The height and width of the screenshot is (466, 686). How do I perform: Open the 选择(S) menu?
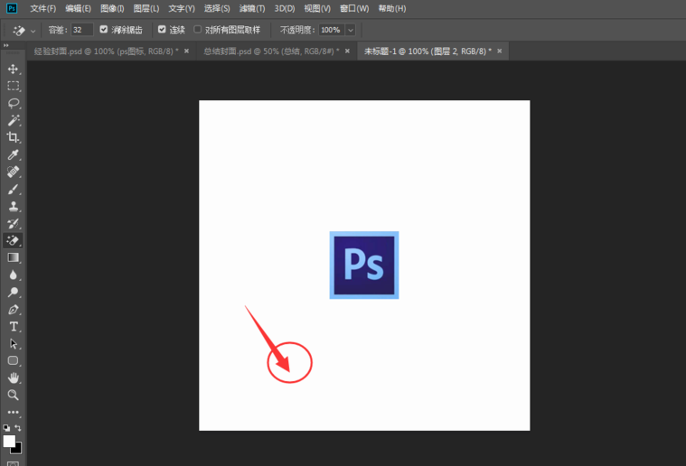tap(217, 8)
